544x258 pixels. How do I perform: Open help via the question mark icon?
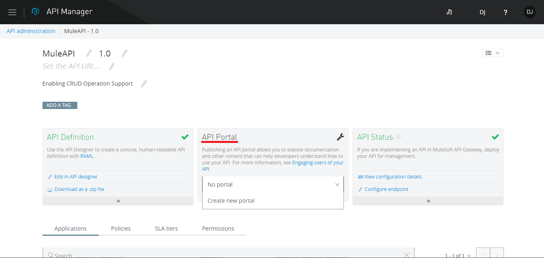[505, 12]
